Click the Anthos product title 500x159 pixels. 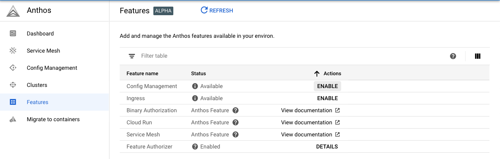click(39, 11)
